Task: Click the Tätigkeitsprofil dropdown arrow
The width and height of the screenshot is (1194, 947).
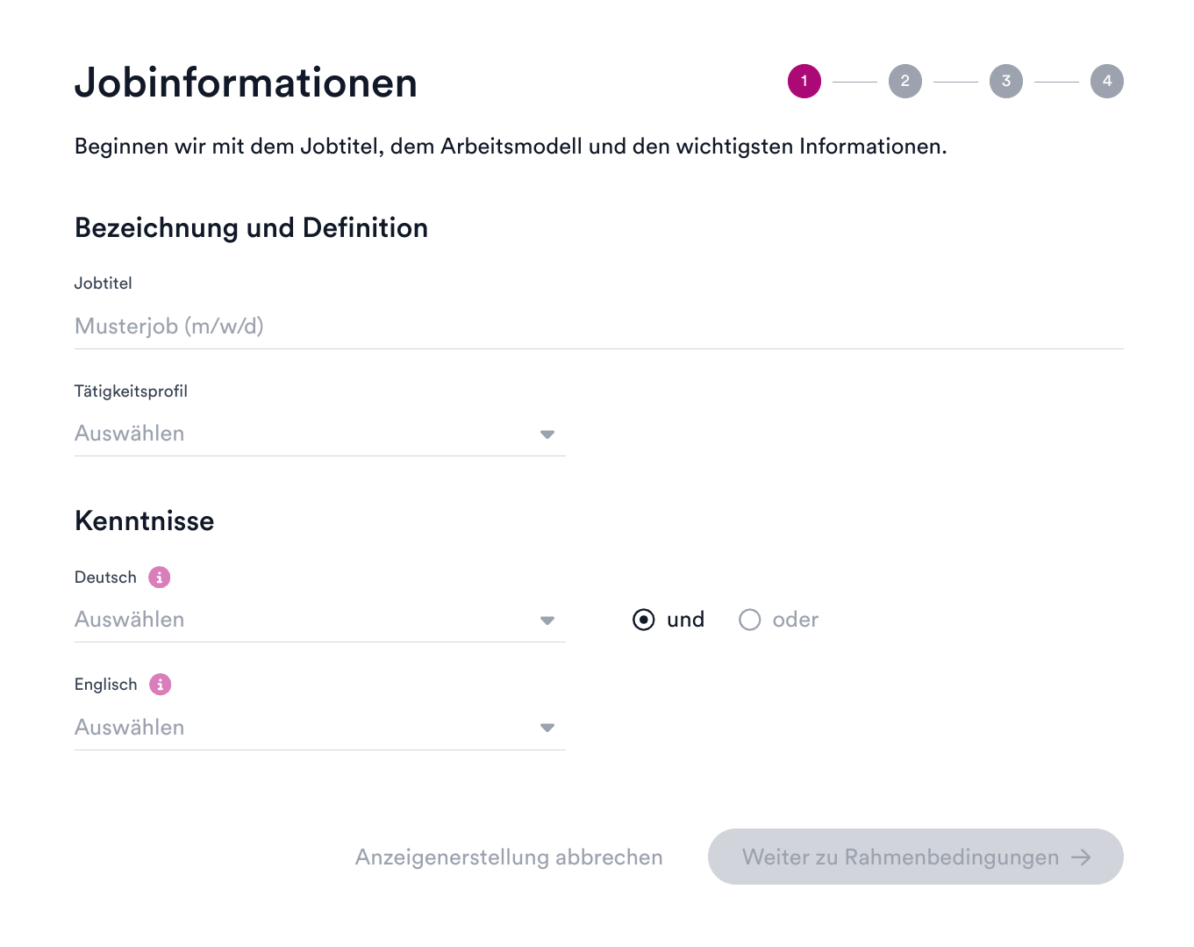Action: click(x=547, y=434)
